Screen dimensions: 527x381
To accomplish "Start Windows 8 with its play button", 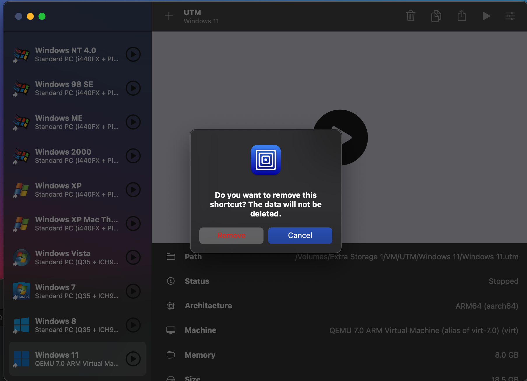I will point(133,325).
